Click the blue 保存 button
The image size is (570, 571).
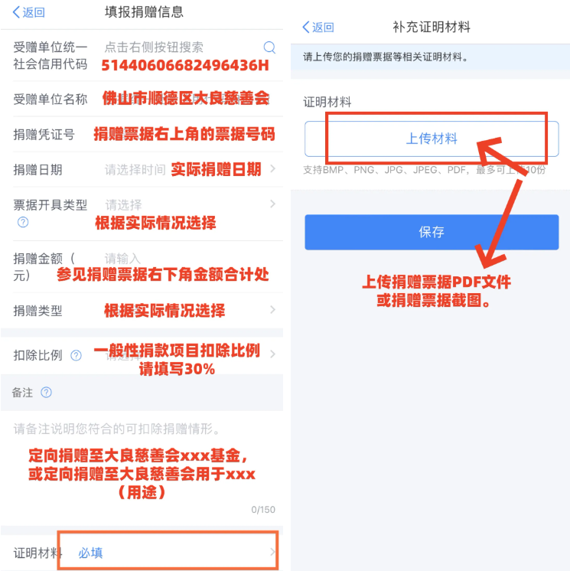click(x=432, y=232)
